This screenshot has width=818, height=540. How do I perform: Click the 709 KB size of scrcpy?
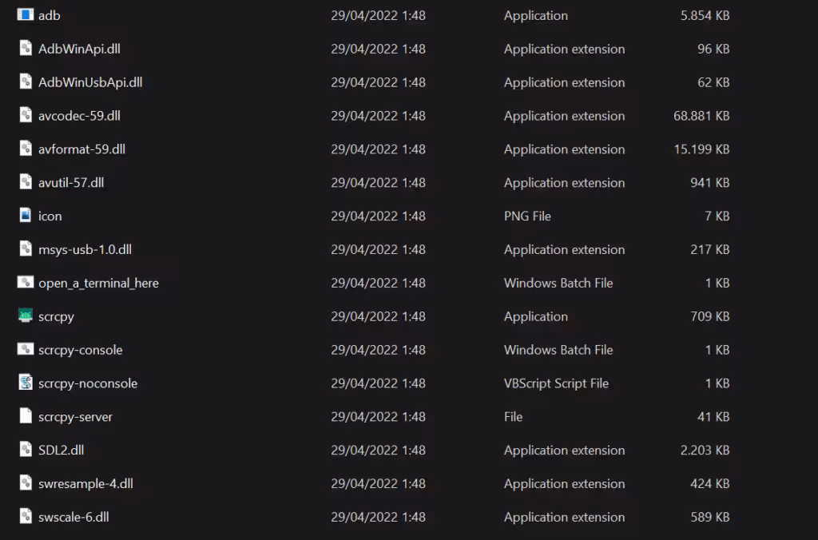(710, 316)
